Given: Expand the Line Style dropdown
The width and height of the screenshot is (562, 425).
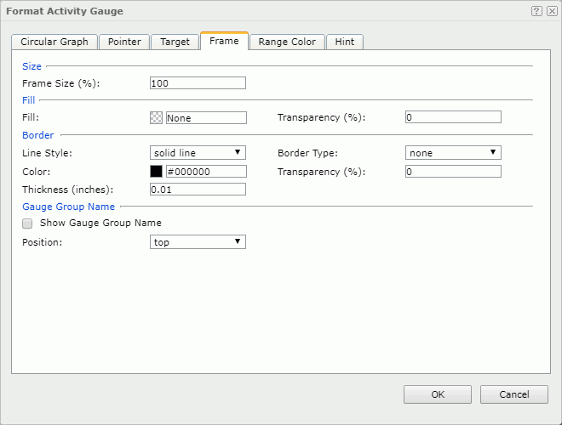Looking at the screenshot, I should [198, 153].
